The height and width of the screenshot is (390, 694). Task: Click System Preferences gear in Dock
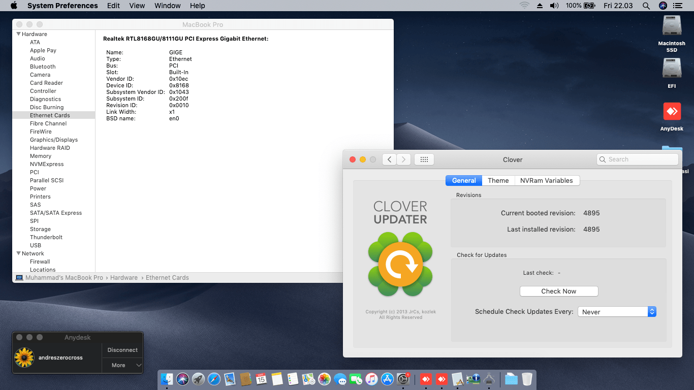click(403, 379)
